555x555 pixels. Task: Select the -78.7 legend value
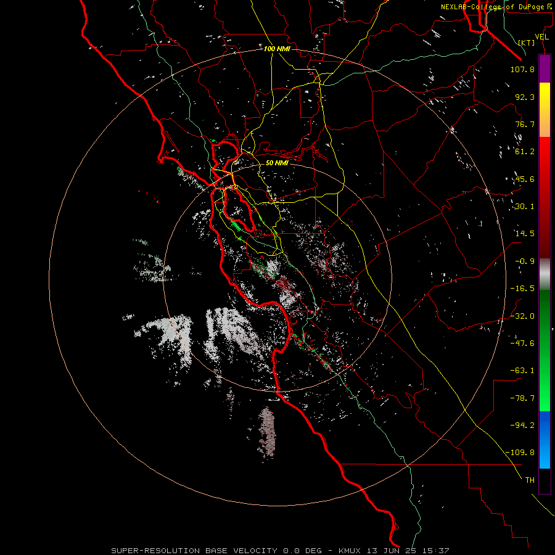(522, 398)
